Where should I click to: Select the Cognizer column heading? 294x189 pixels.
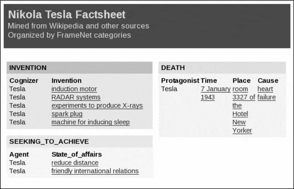[x=24, y=80]
